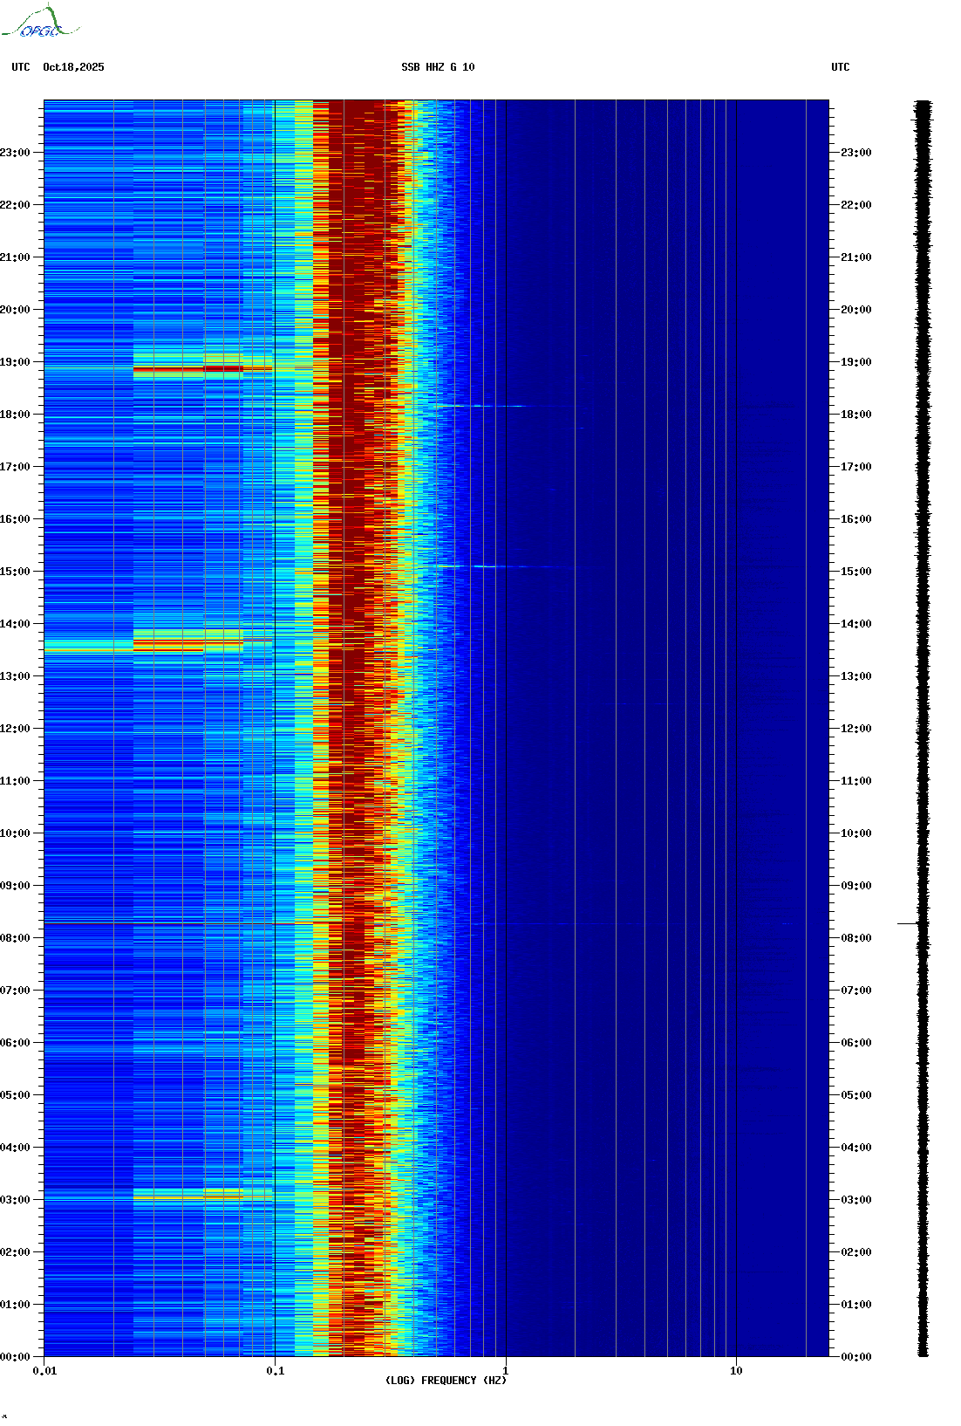Screen dimensions: 961x1426
Task: Click the 19:00 label on left axis
Action: click(16, 362)
